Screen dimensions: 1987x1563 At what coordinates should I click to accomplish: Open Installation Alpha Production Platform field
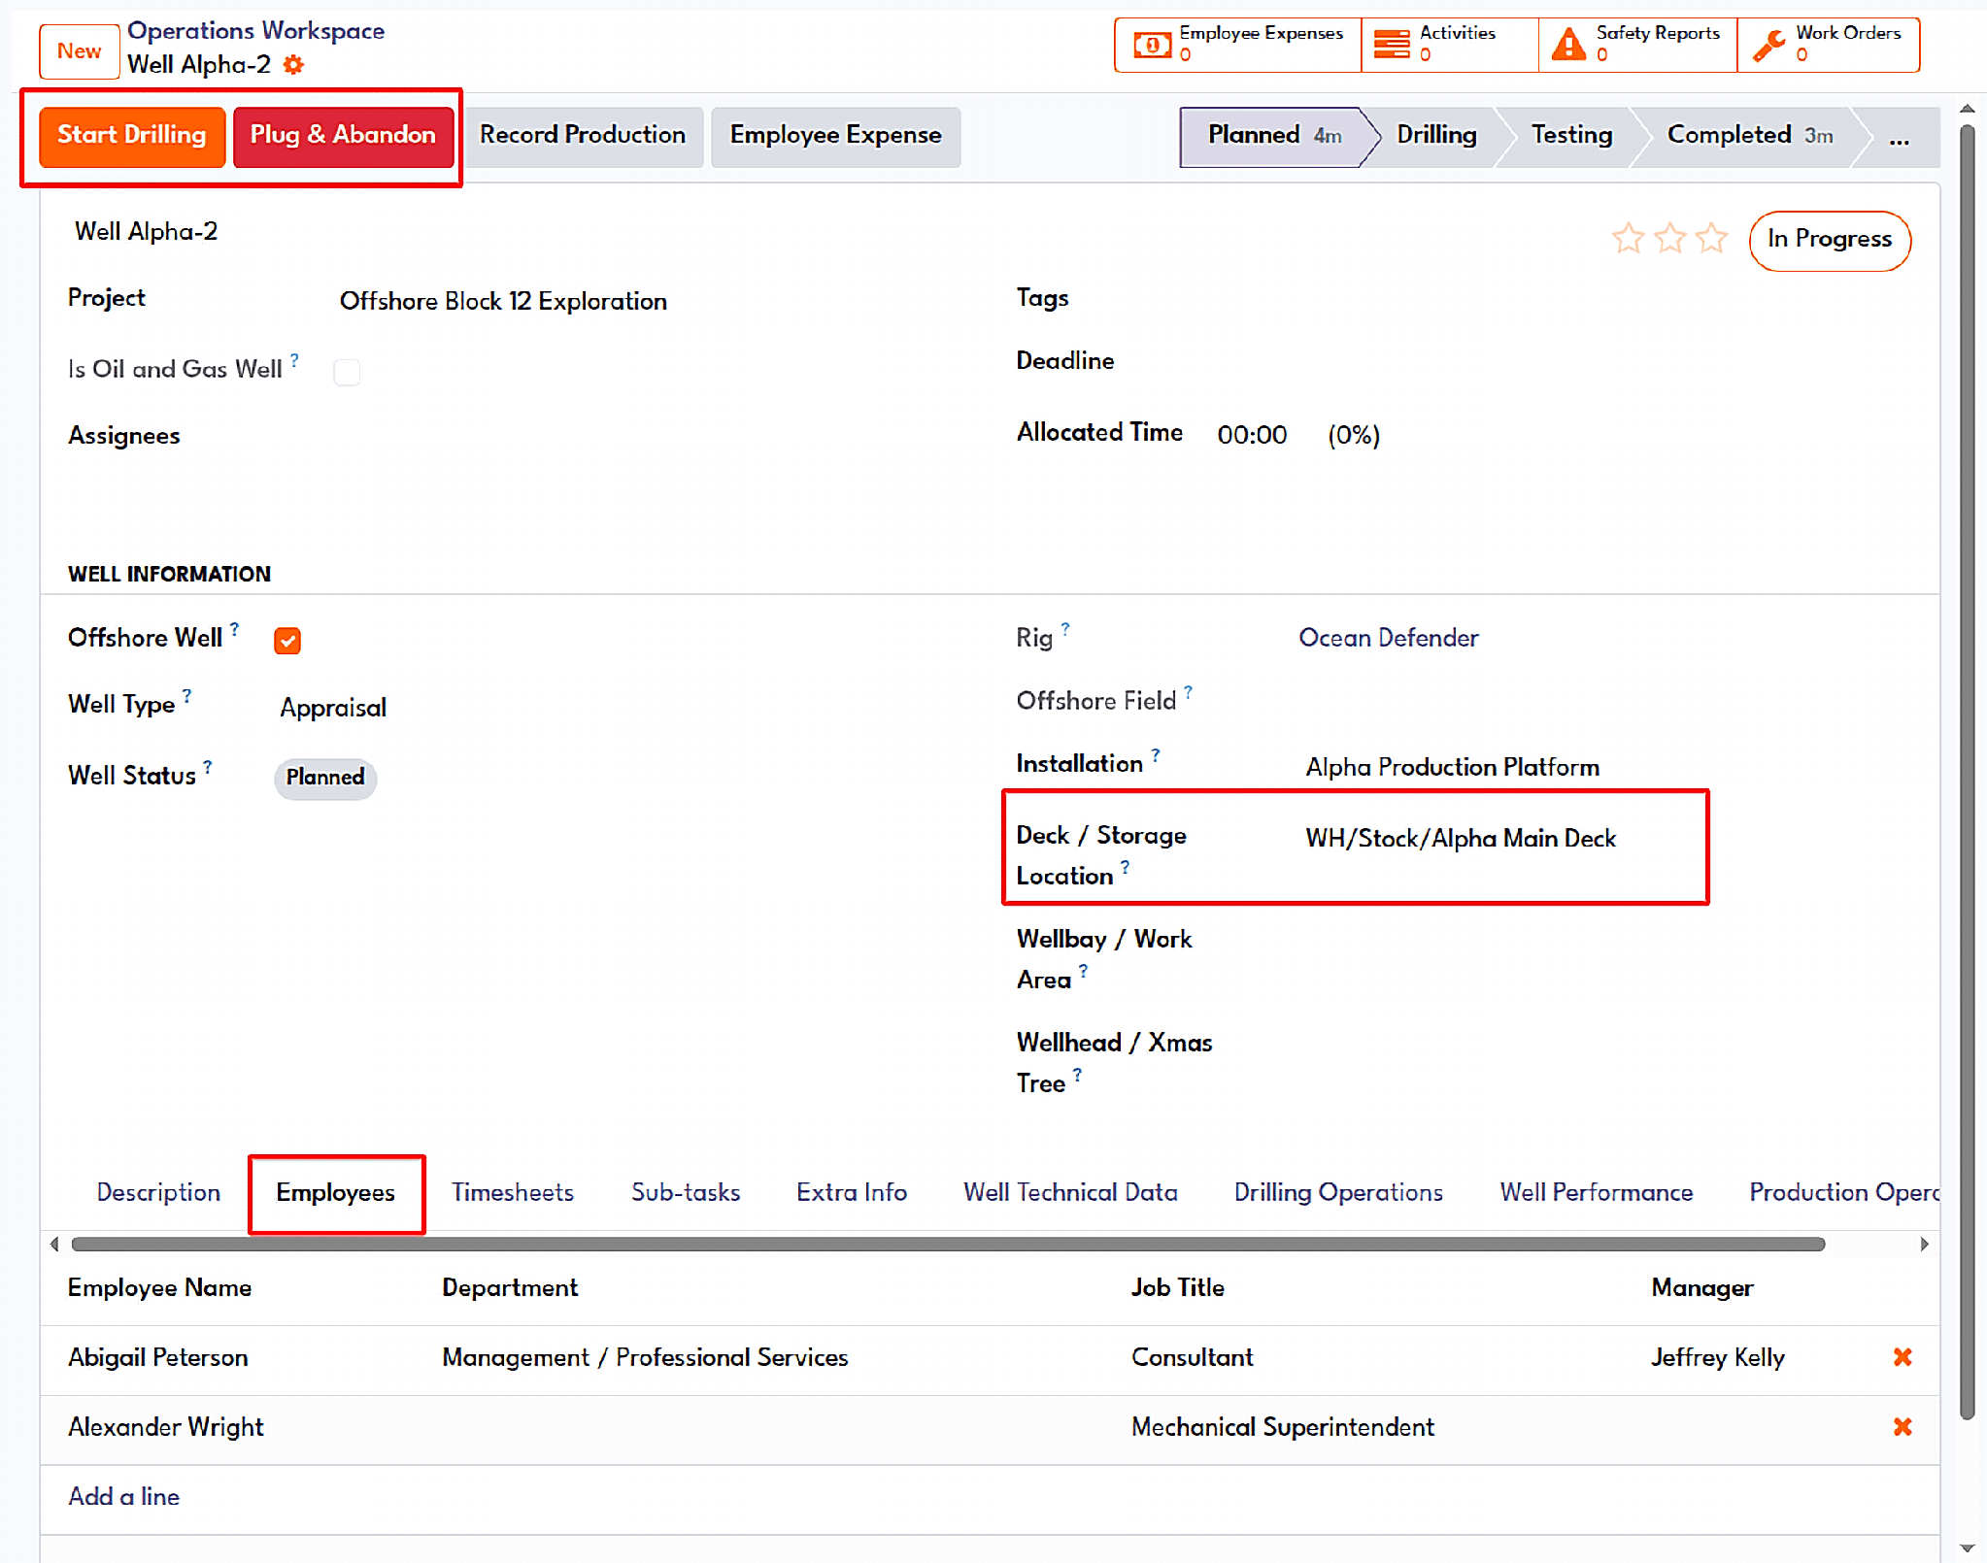(x=1452, y=767)
